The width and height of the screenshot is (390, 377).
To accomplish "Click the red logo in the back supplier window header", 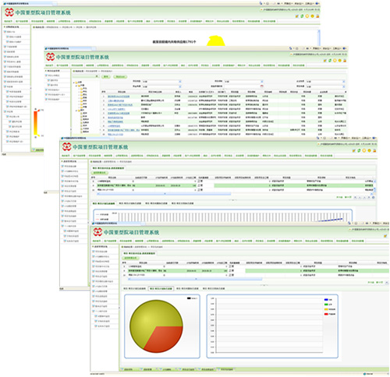I will (x=9, y=12).
